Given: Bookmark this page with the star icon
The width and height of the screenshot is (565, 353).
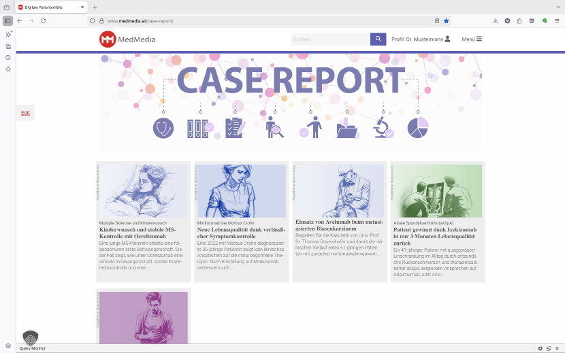Looking at the screenshot, I should 447,21.
